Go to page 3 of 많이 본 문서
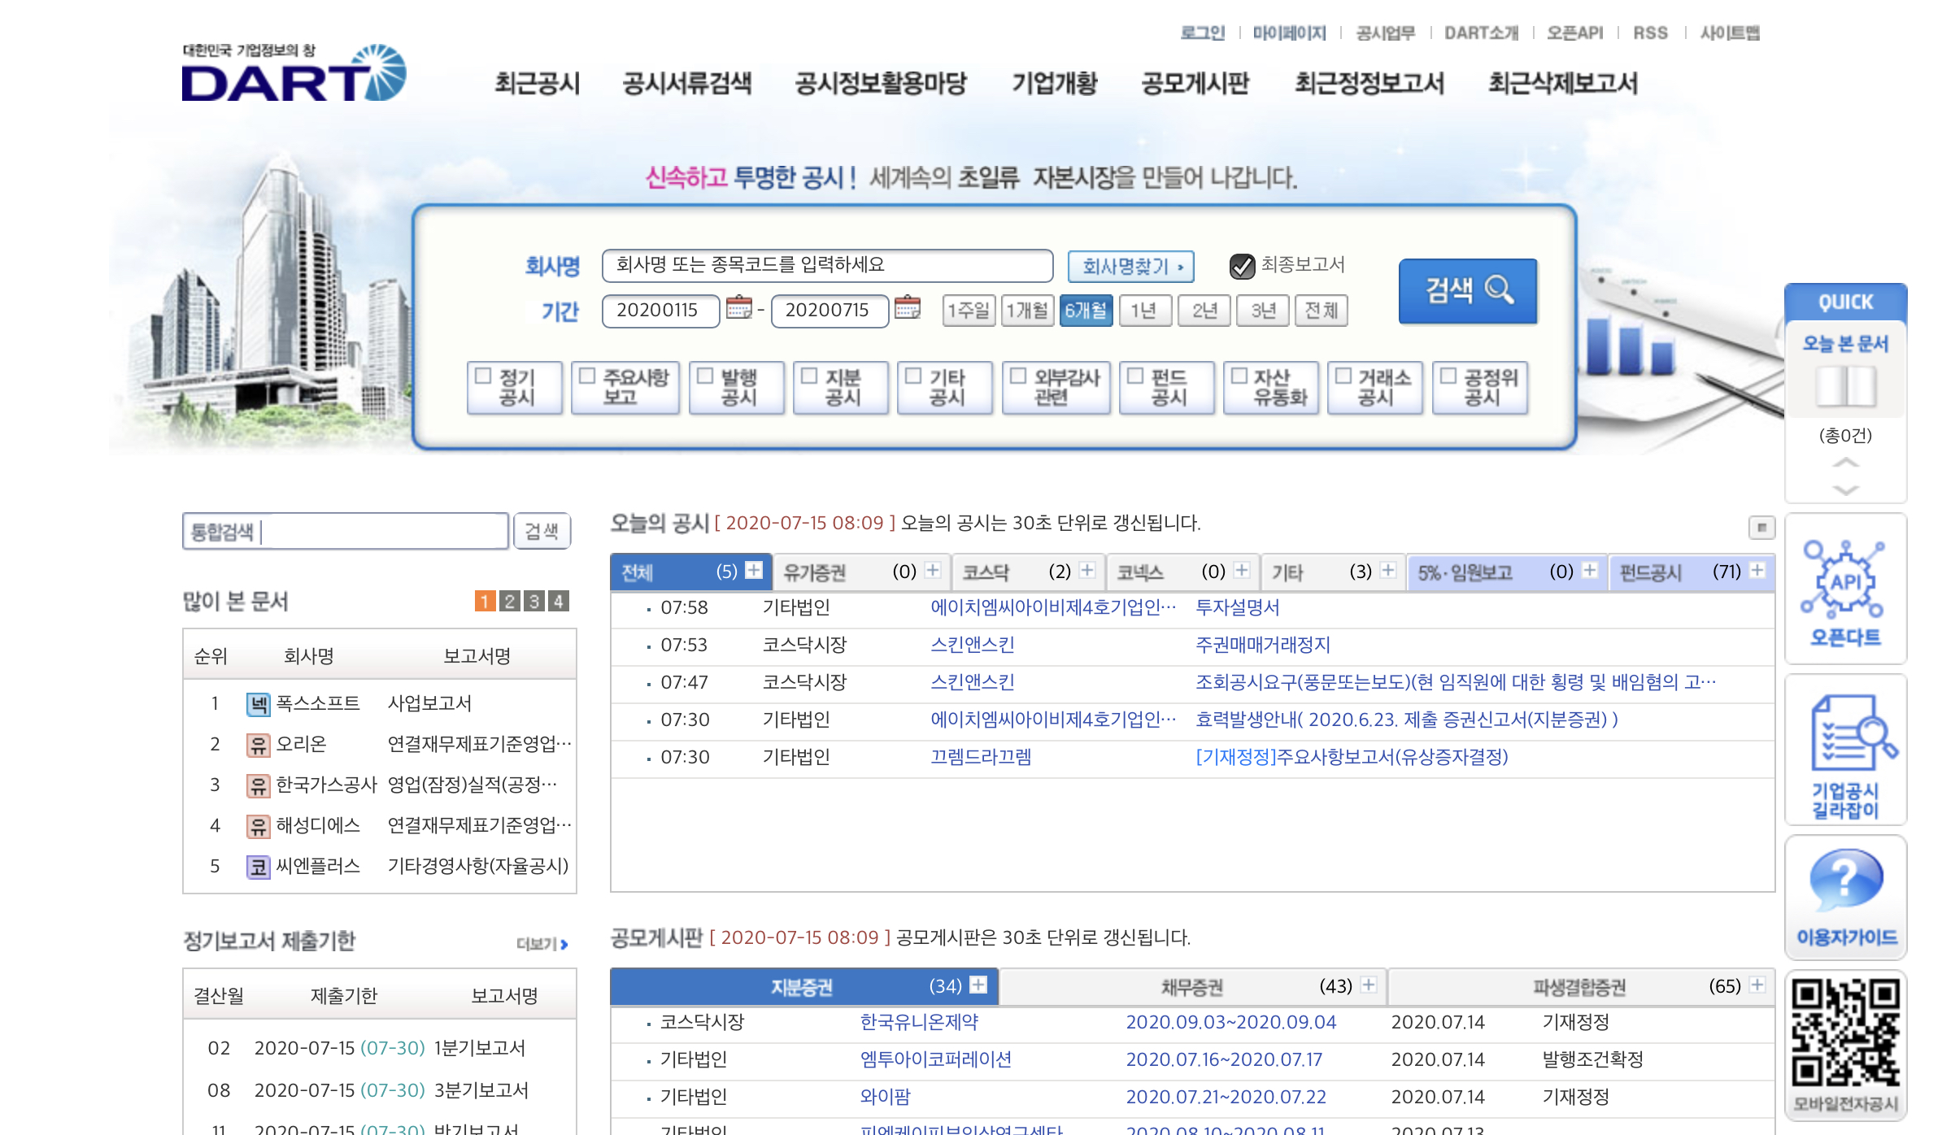The width and height of the screenshot is (1942, 1135). 533,601
